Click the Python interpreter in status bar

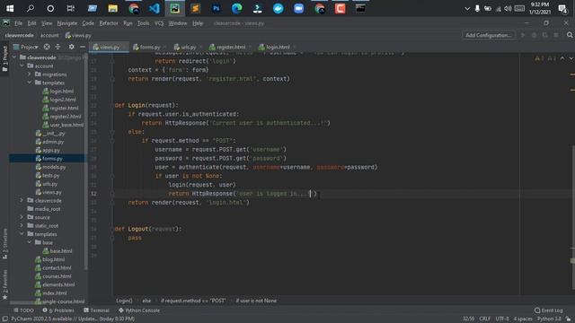pos(549,319)
